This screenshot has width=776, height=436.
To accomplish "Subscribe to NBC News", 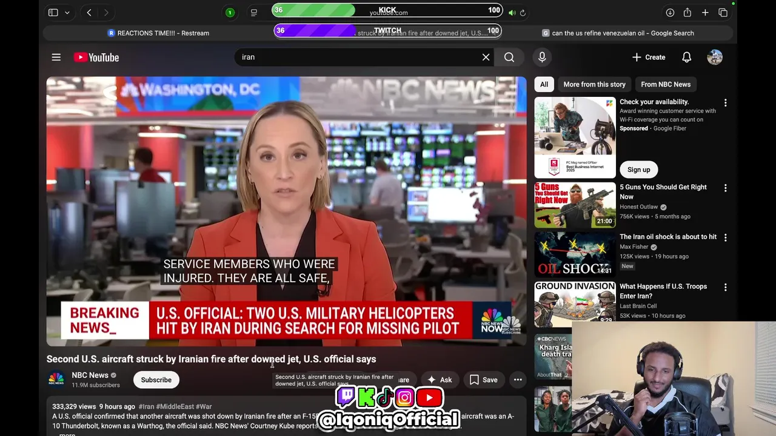I will (x=156, y=380).
